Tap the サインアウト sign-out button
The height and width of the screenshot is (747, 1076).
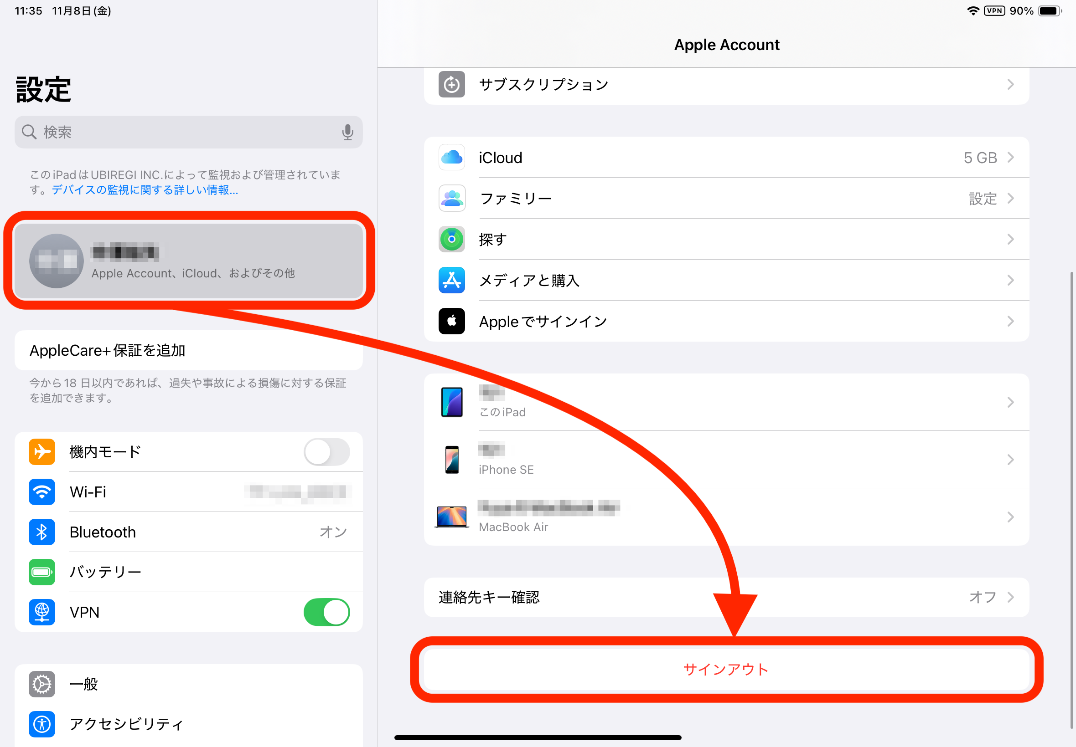coord(726,669)
